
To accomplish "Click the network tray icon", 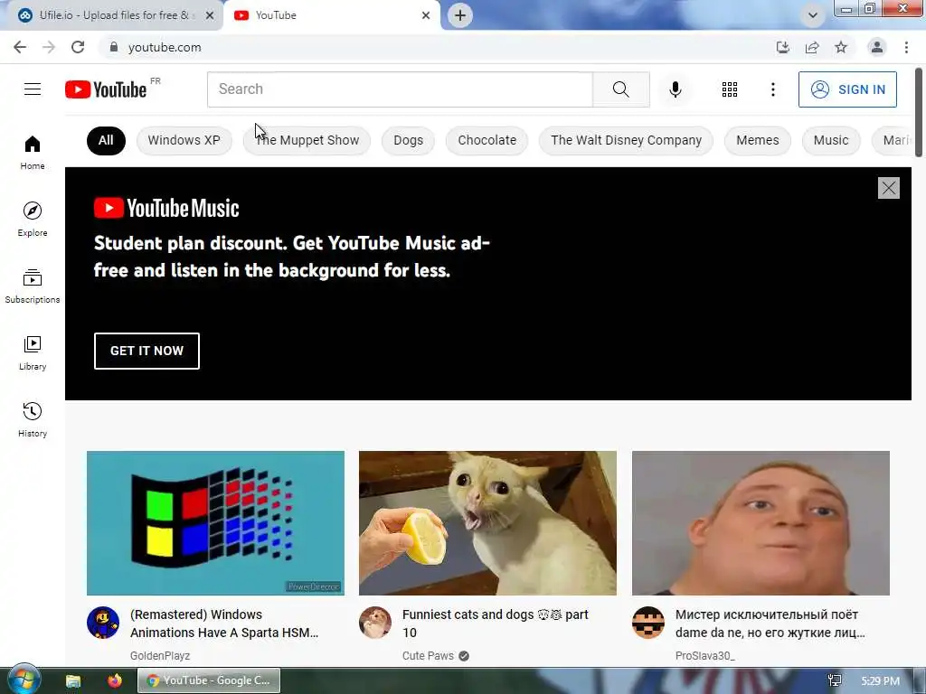I will 835,681.
